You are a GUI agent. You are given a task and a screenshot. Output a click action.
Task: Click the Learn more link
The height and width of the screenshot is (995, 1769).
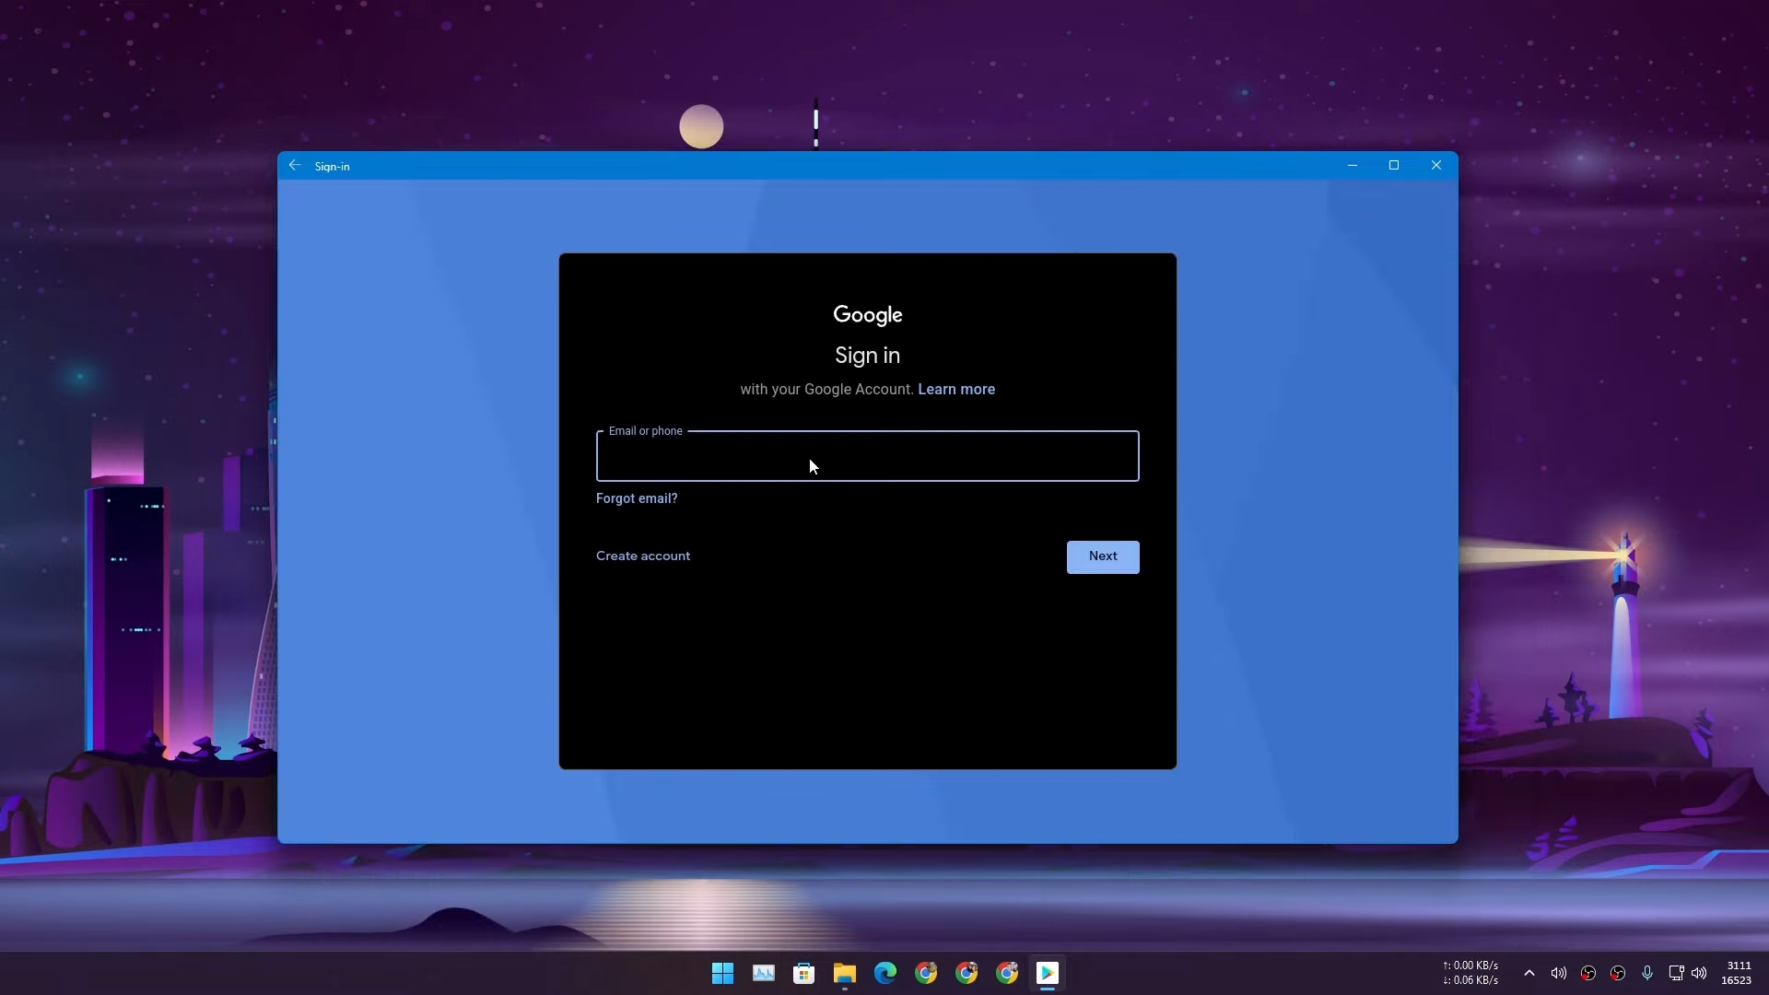(956, 389)
